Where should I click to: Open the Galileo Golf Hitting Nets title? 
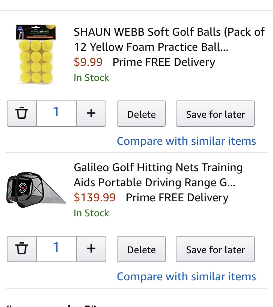coord(158,175)
